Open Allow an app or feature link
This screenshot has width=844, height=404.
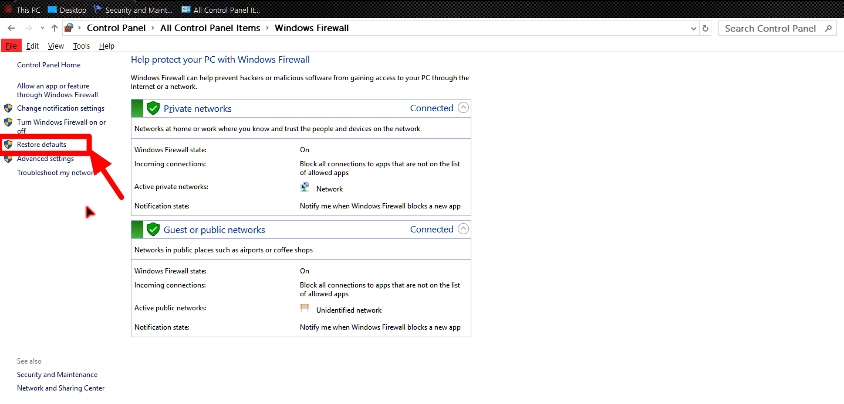click(x=58, y=90)
